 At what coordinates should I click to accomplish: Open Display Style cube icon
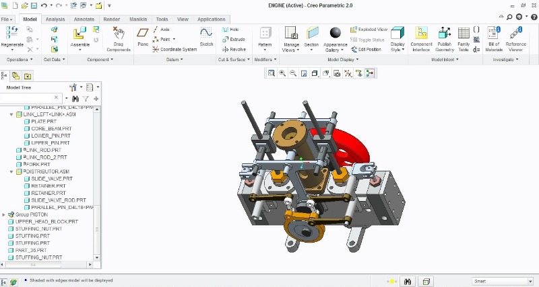(x=398, y=33)
